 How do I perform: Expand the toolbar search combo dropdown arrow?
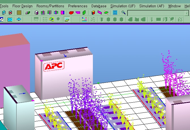coord(187,13)
